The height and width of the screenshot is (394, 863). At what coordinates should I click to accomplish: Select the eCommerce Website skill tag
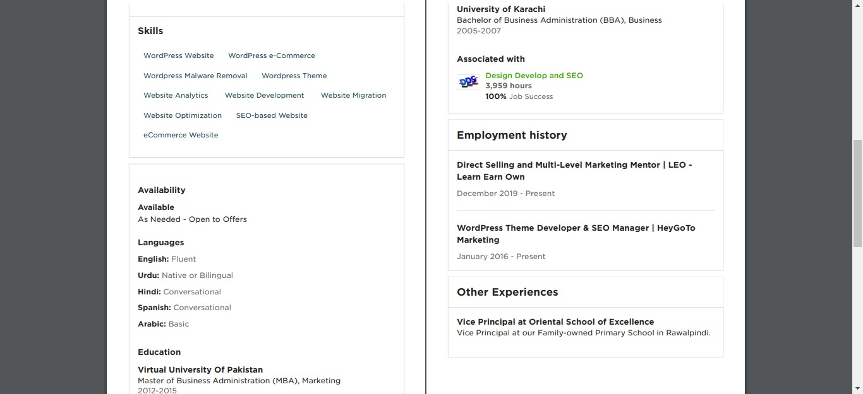click(181, 135)
